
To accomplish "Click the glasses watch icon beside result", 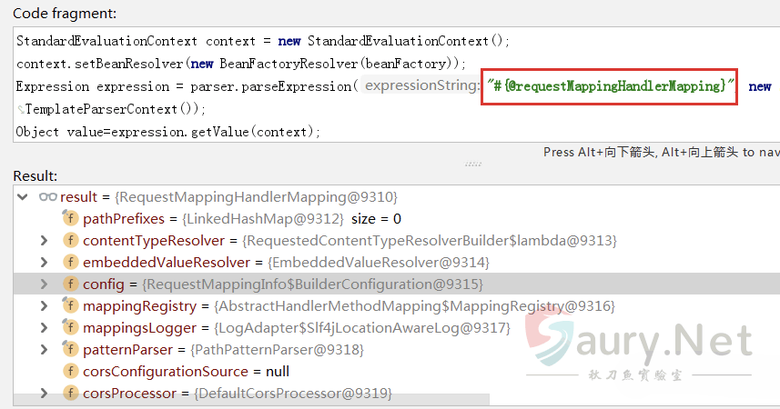I will [47, 196].
